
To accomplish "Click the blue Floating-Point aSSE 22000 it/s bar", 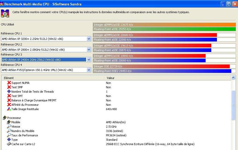I will 155,40.
